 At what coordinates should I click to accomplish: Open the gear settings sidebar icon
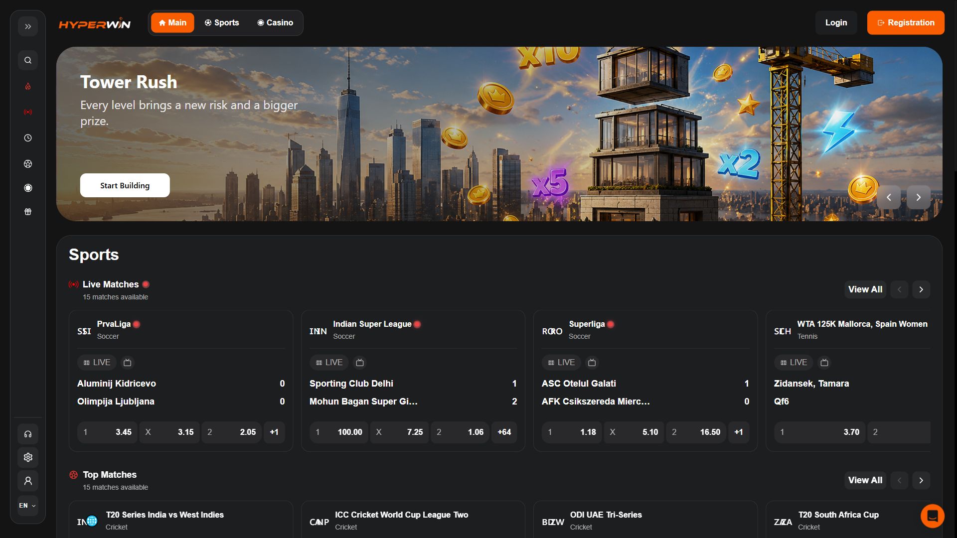28,457
